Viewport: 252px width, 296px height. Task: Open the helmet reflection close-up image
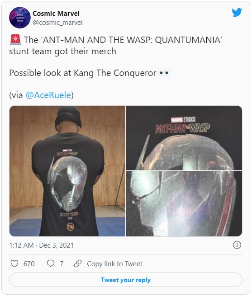[x=184, y=204]
